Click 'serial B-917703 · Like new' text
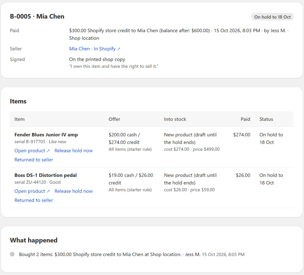This screenshot has height=275, width=304. coord(40,142)
